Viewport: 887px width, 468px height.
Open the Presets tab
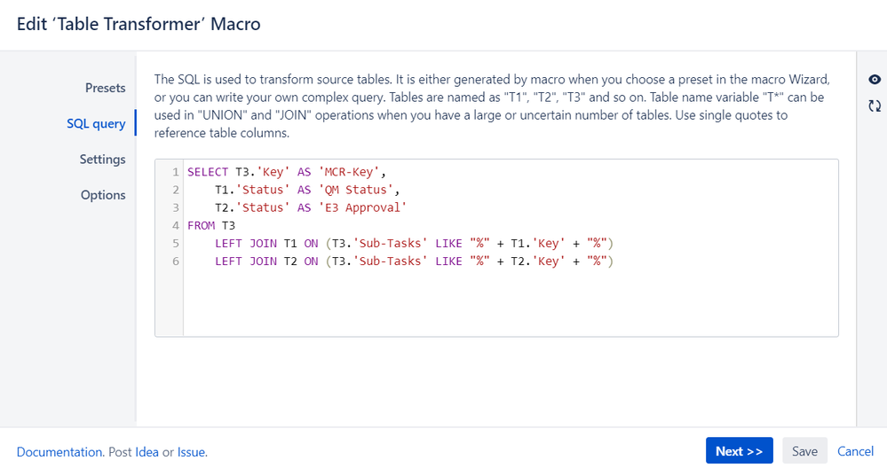click(x=106, y=88)
